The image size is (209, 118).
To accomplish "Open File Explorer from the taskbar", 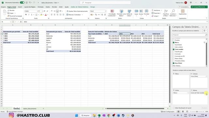I will pos(94,115).
